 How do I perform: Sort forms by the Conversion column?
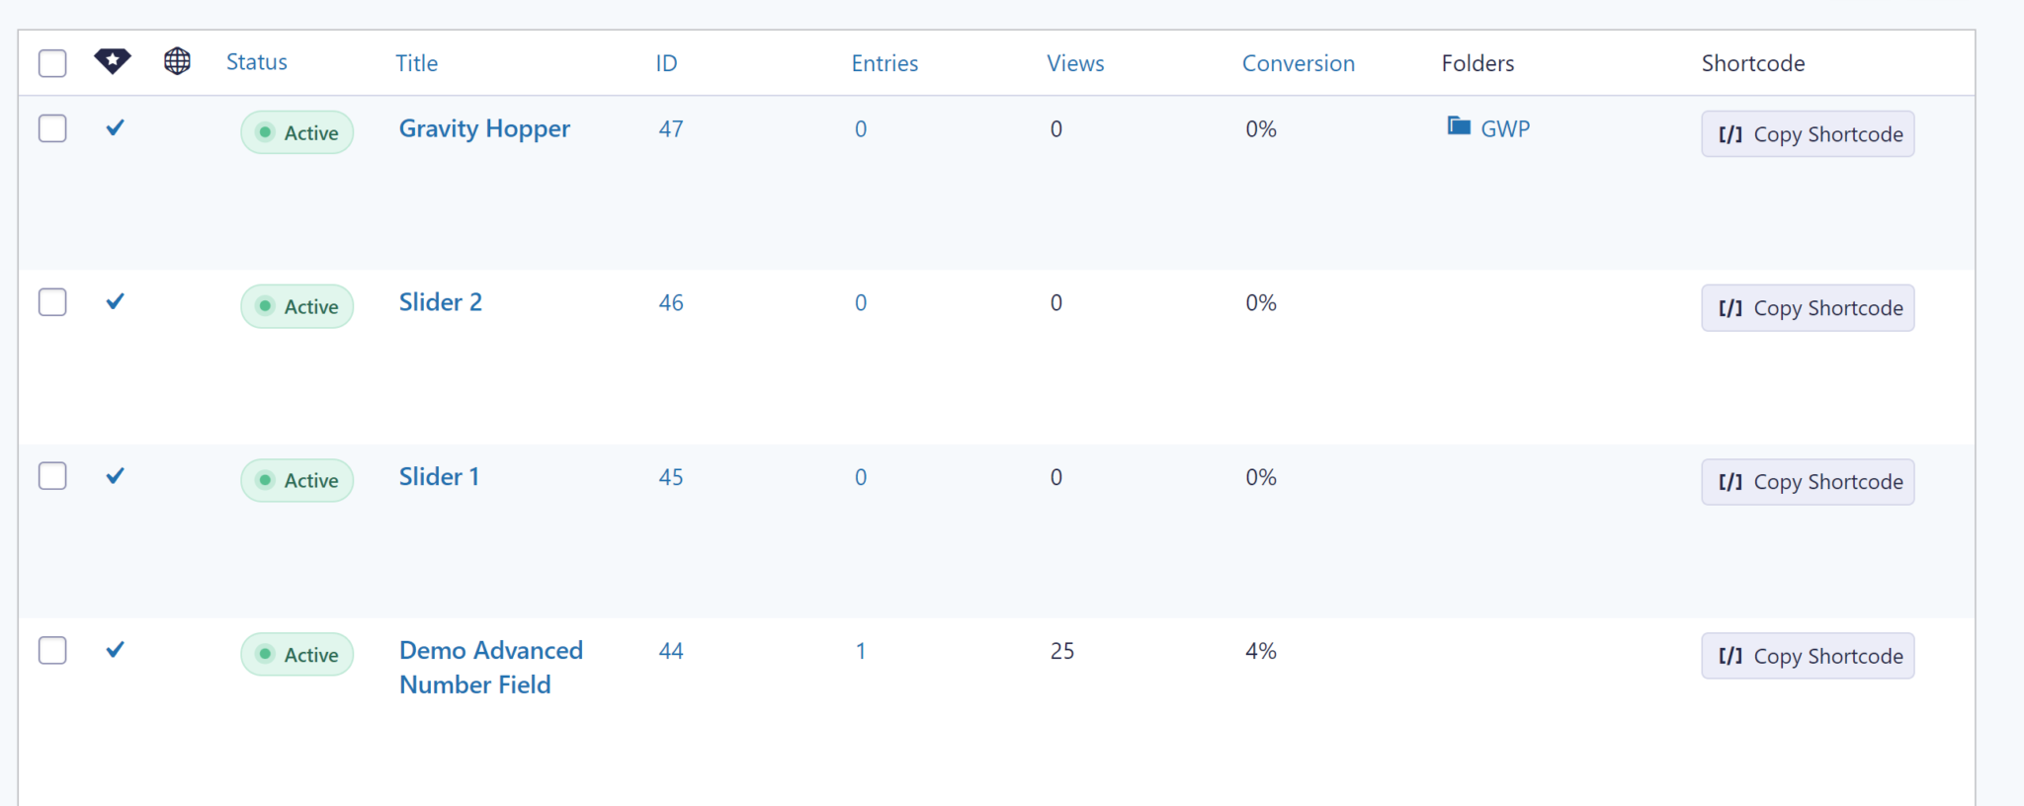point(1298,62)
